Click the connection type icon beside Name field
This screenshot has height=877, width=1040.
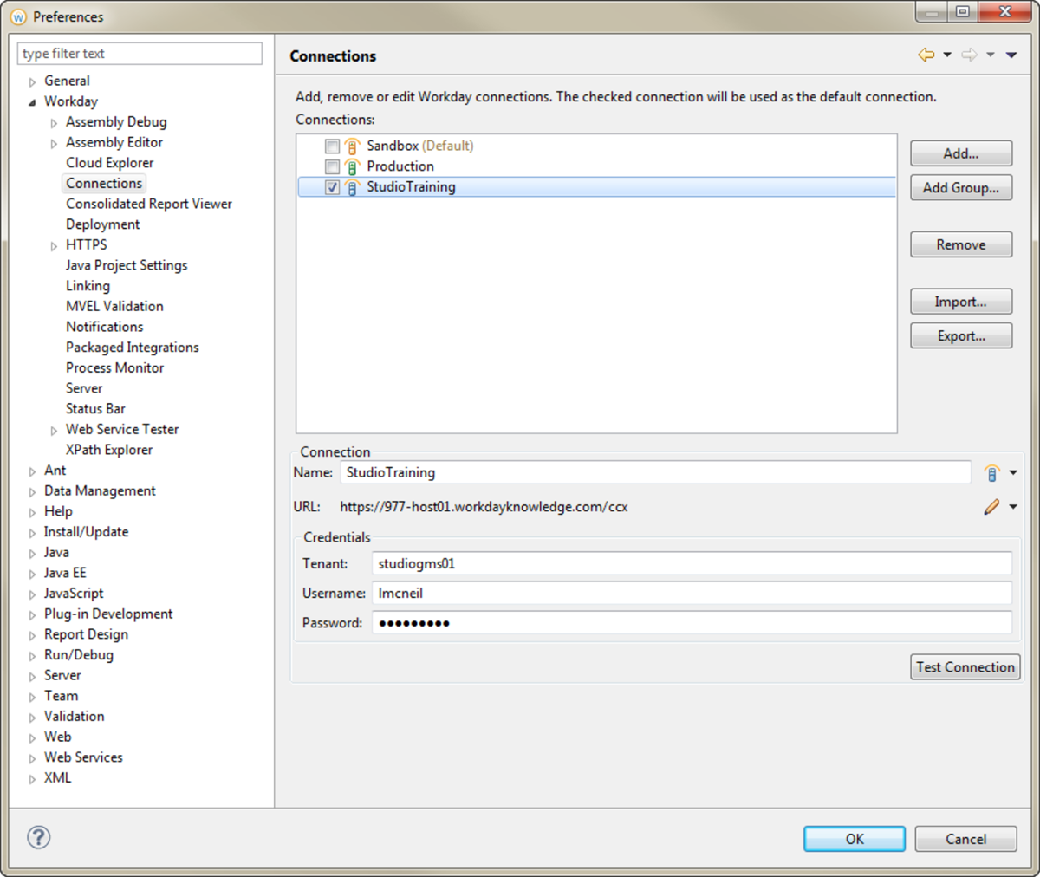992,473
